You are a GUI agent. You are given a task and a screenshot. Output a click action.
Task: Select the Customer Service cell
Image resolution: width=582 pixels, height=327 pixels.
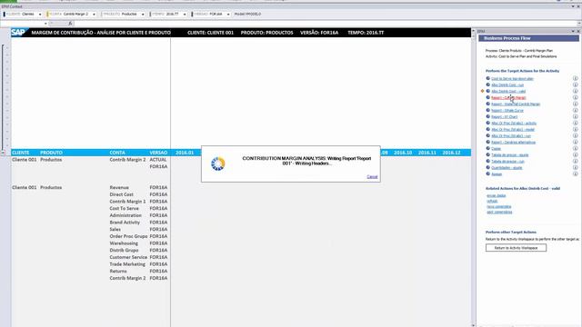pyautogui.click(x=128, y=257)
